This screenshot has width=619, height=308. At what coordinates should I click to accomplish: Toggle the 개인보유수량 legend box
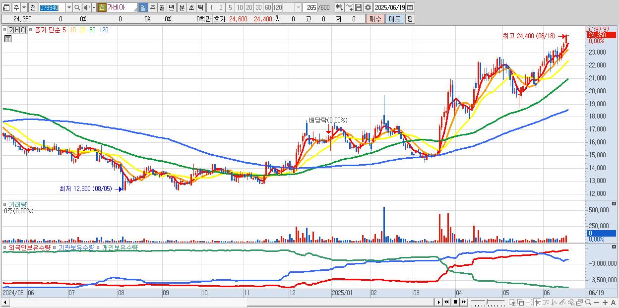98,247
